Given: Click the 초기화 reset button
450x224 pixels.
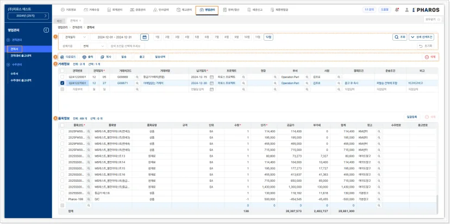Looking at the screenshot, I should [426, 46].
